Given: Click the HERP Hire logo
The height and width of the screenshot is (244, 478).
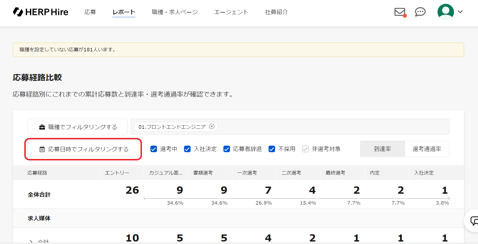Looking at the screenshot, I should pos(40,12).
